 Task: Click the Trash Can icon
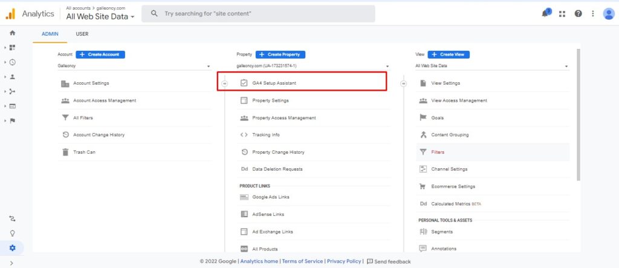pyautogui.click(x=65, y=152)
